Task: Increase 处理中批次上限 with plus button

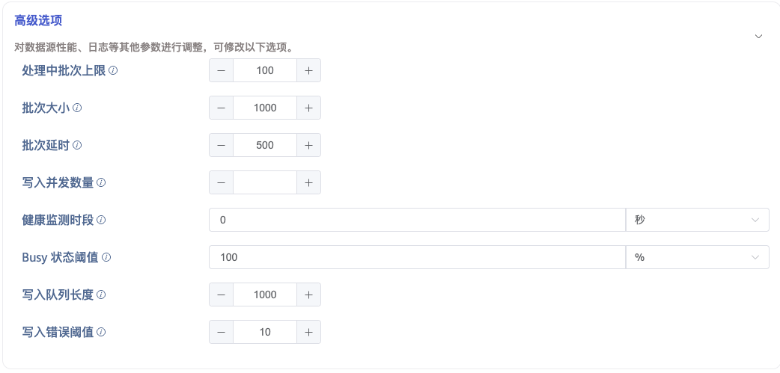Action: 308,70
